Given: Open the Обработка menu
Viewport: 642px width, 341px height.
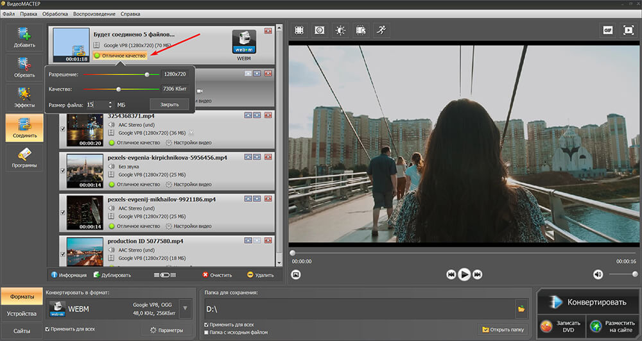Looking at the screenshot, I should coord(55,14).
